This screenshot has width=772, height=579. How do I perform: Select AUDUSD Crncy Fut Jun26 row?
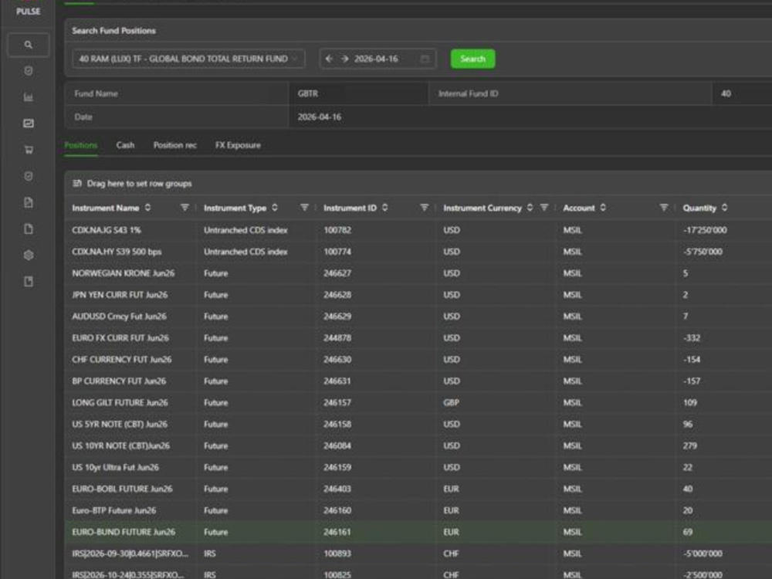(x=418, y=317)
